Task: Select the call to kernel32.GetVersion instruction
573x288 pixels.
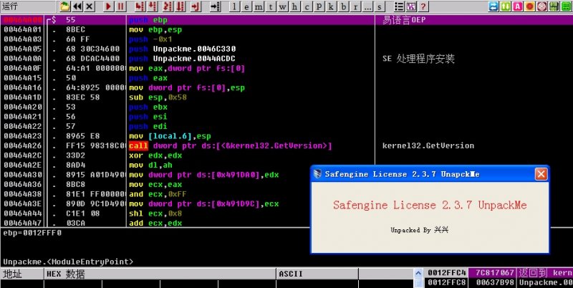Action: 230,145
